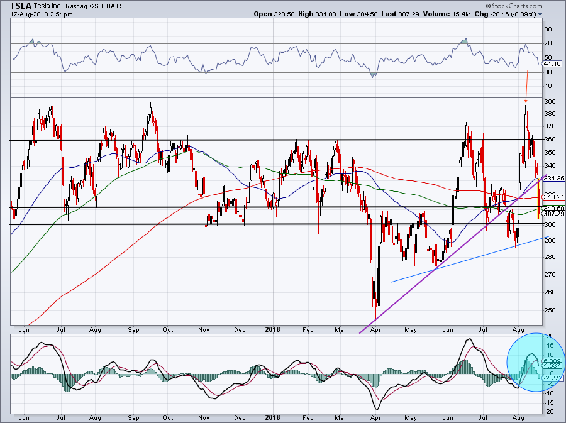Select the High 331.00 value in header
The height and width of the screenshot is (423, 566).
[x=316, y=14]
